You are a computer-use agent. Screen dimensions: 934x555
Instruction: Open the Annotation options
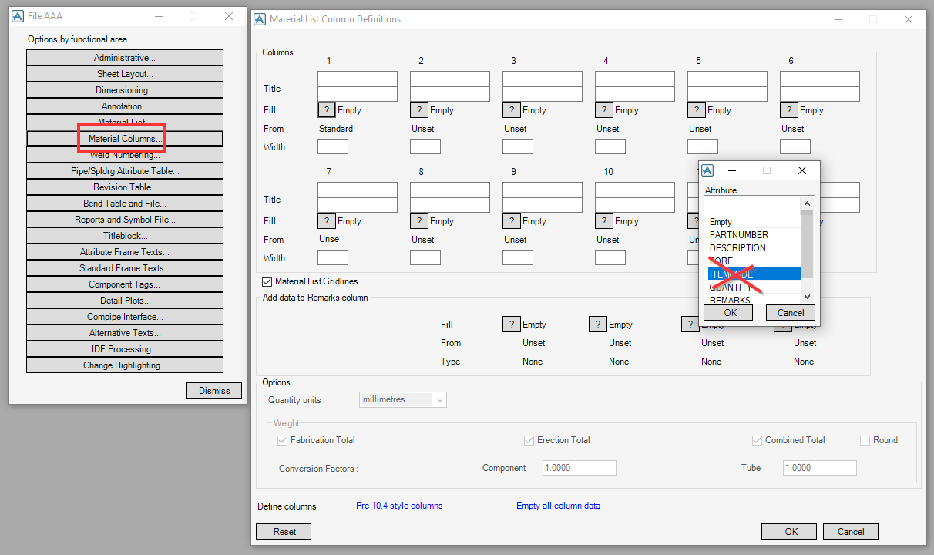[125, 106]
